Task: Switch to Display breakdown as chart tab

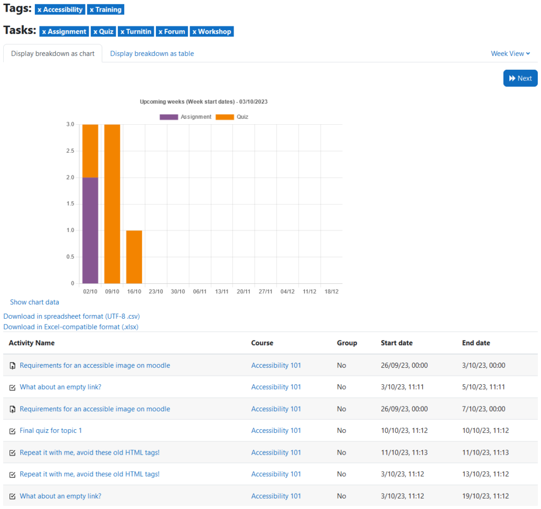Action: (x=53, y=53)
